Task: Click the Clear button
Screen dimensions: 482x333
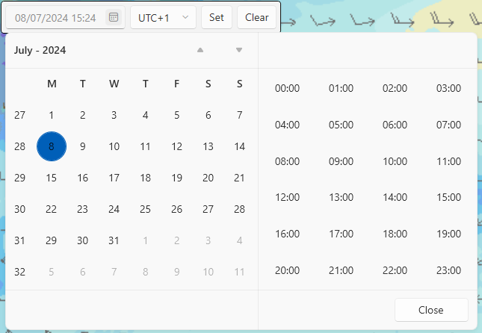Action: pyautogui.click(x=256, y=17)
